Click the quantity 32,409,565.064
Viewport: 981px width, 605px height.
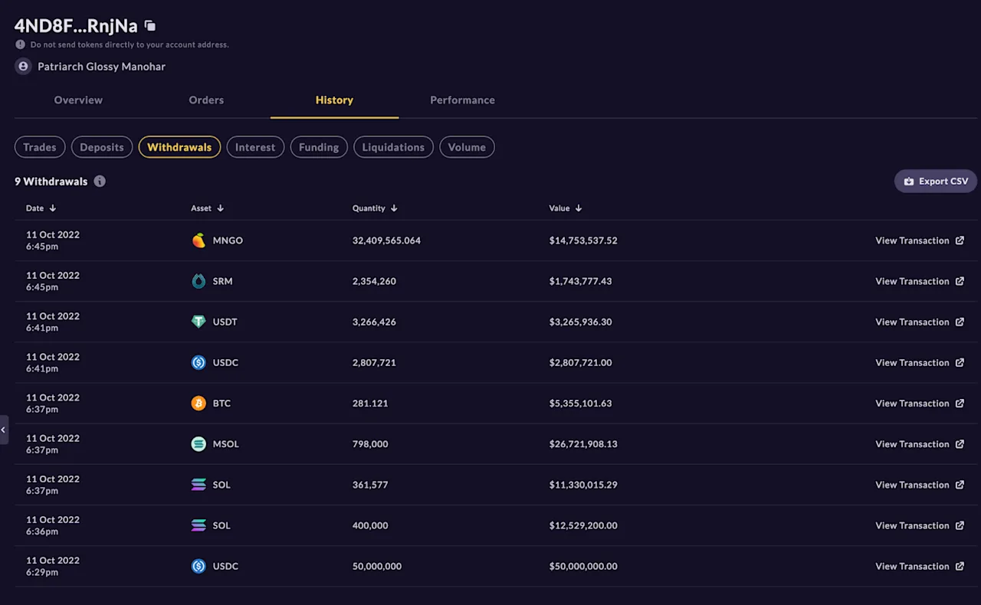386,240
